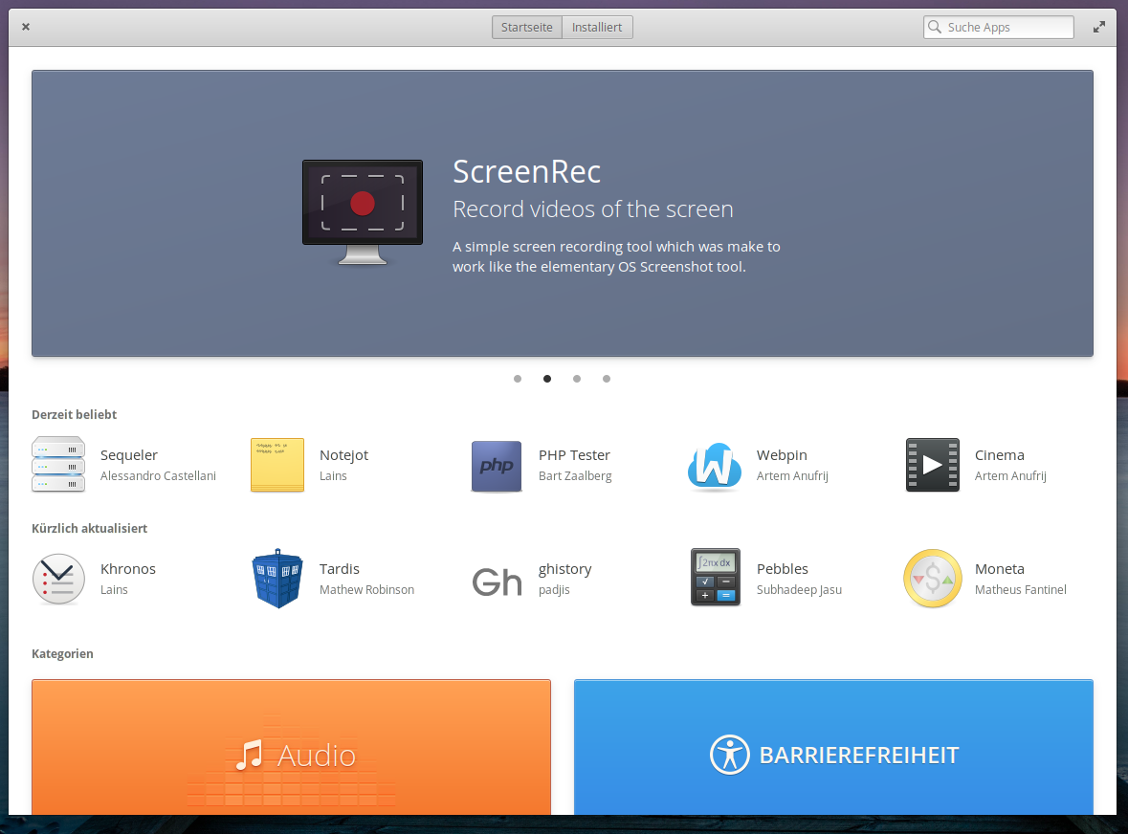Show the fourth banner slide dot
1128x834 pixels.
(x=607, y=379)
